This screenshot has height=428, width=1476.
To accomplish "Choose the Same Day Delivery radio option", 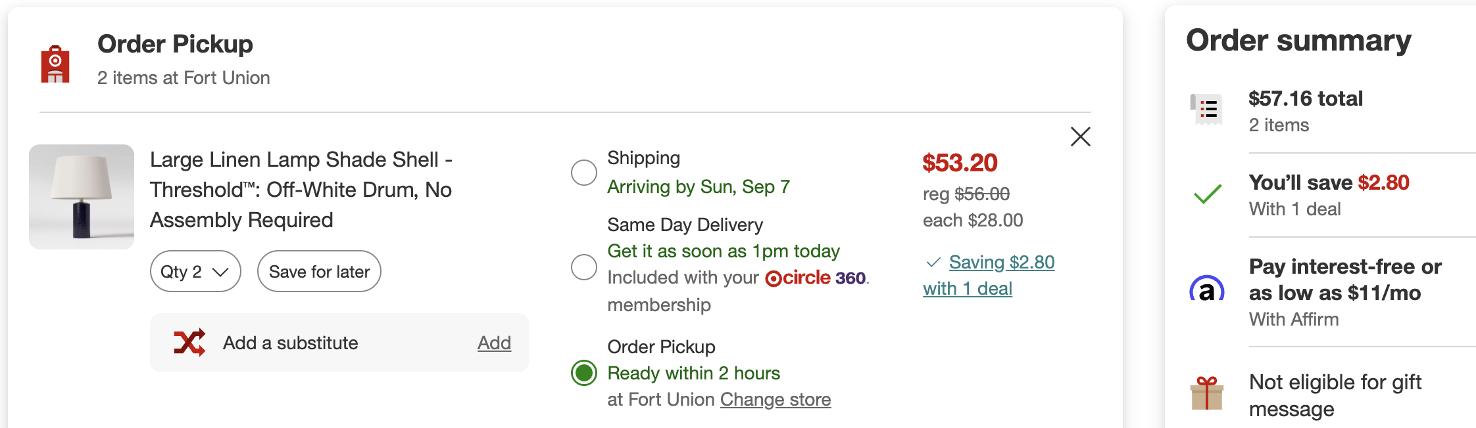I will point(584,267).
